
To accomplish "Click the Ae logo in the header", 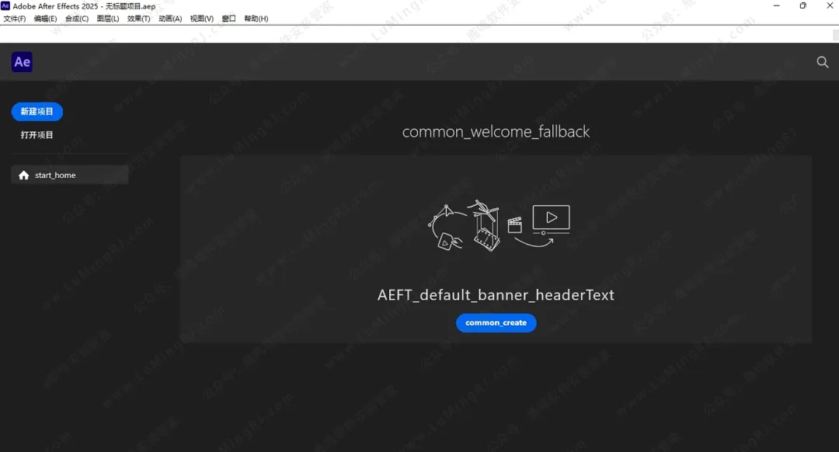I will click(22, 63).
